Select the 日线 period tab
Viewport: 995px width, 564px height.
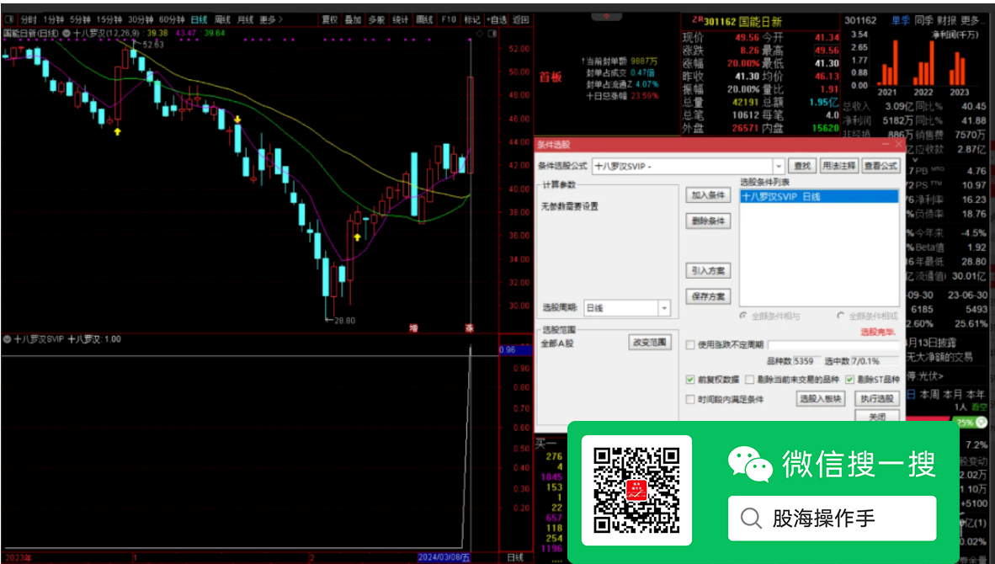pos(200,19)
